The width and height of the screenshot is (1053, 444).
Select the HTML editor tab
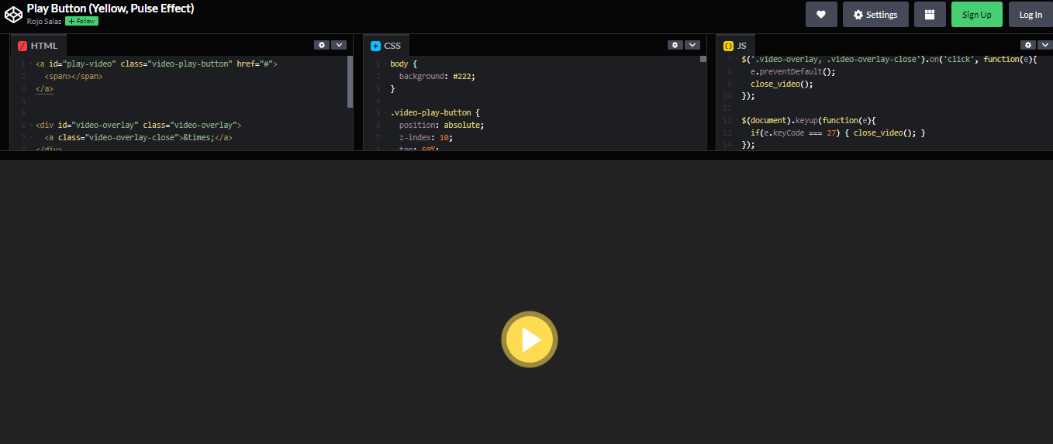(38, 46)
